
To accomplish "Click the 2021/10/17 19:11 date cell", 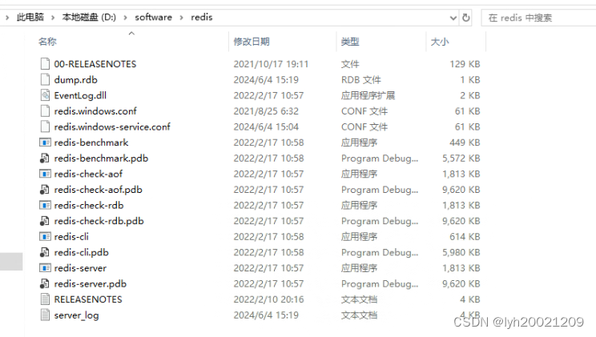I will (271, 64).
